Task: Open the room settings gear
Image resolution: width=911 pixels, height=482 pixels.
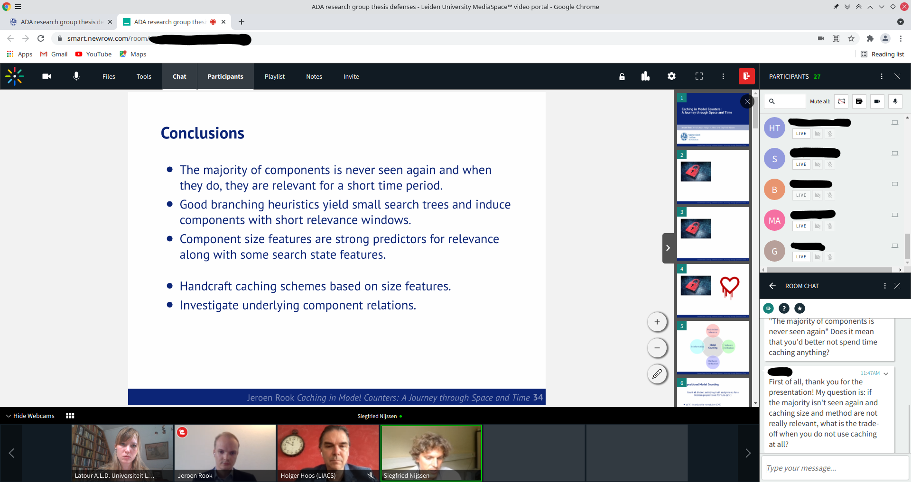Action: click(x=671, y=76)
